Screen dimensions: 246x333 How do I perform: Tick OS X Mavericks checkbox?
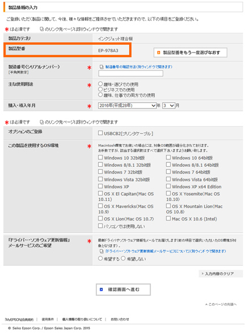click(100, 206)
